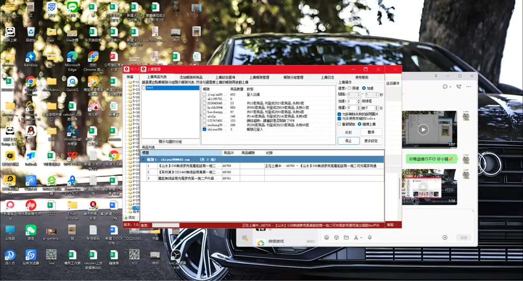Switch to the 上傳商品列表 tab

pyautogui.click(x=157, y=77)
